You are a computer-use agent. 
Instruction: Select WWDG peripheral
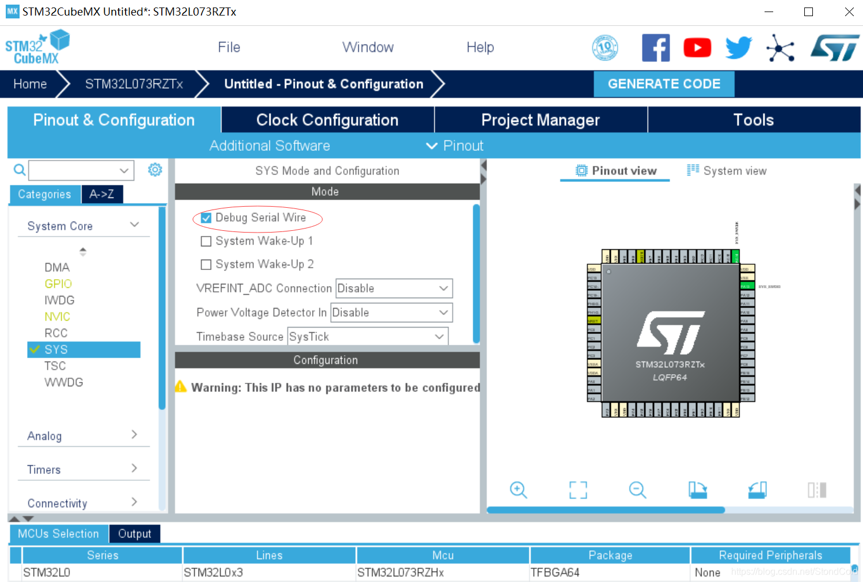[64, 382]
